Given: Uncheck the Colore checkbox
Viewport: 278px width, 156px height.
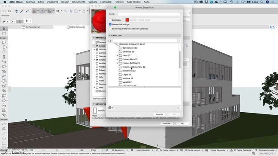Looking at the screenshot, I should [x=97, y=46].
